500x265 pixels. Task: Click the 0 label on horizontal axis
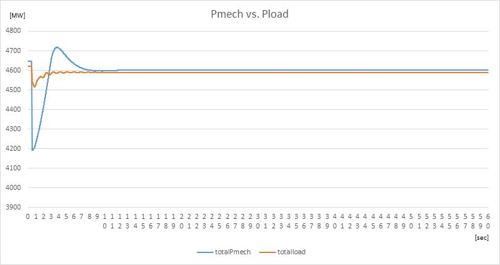[x=28, y=216]
